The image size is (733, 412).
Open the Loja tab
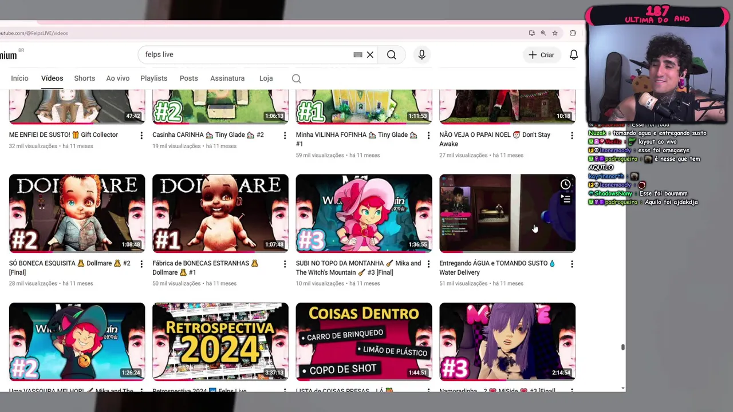pyautogui.click(x=266, y=78)
